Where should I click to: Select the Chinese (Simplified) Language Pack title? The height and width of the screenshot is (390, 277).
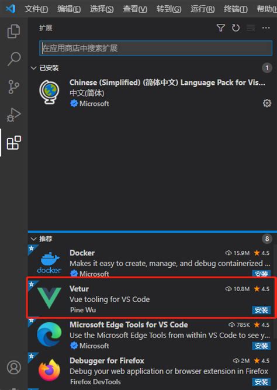167,82
